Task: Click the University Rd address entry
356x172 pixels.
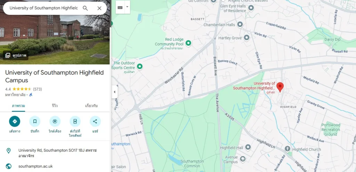Action: (55, 153)
